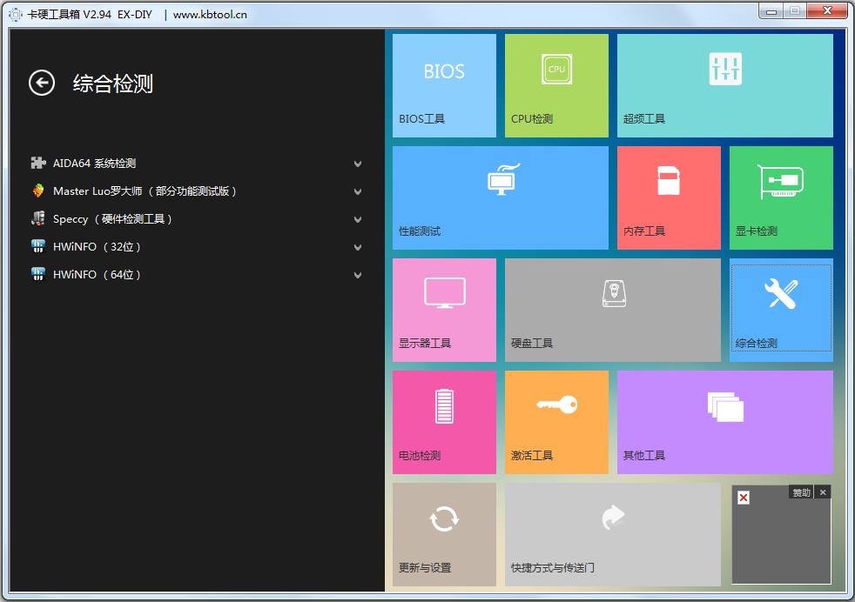Viewport: 855px width, 602px height.
Task: Expand the Master Luo罗大师 entry arrow
Action: click(358, 191)
